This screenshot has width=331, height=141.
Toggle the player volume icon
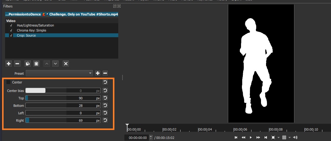[x=295, y=137]
